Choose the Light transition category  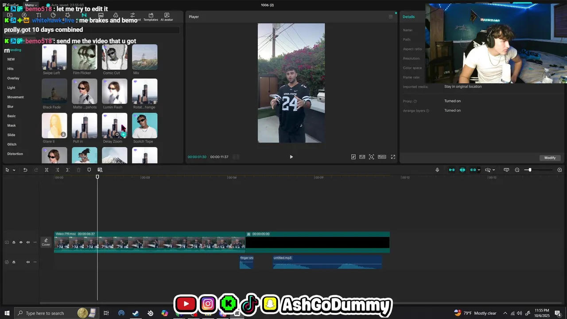click(x=12, y=88)
